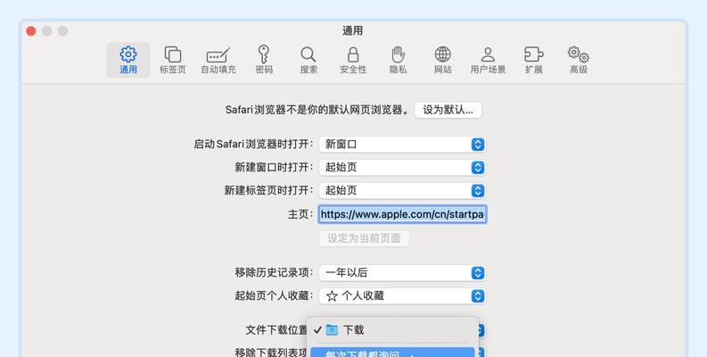Click the 设为默认... button
The height and width of the screenshot is (357, 707).
pos(448,110)
